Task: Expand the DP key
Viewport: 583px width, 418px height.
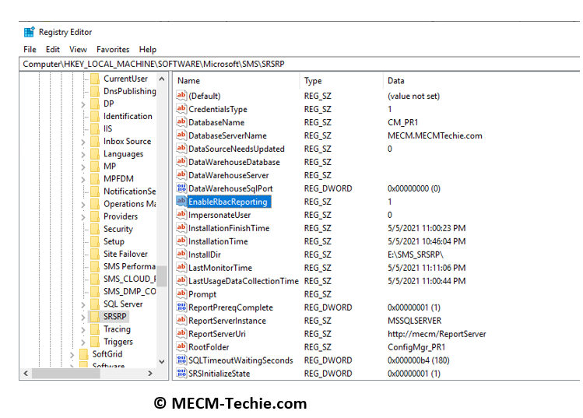Action: click(83, 104)
